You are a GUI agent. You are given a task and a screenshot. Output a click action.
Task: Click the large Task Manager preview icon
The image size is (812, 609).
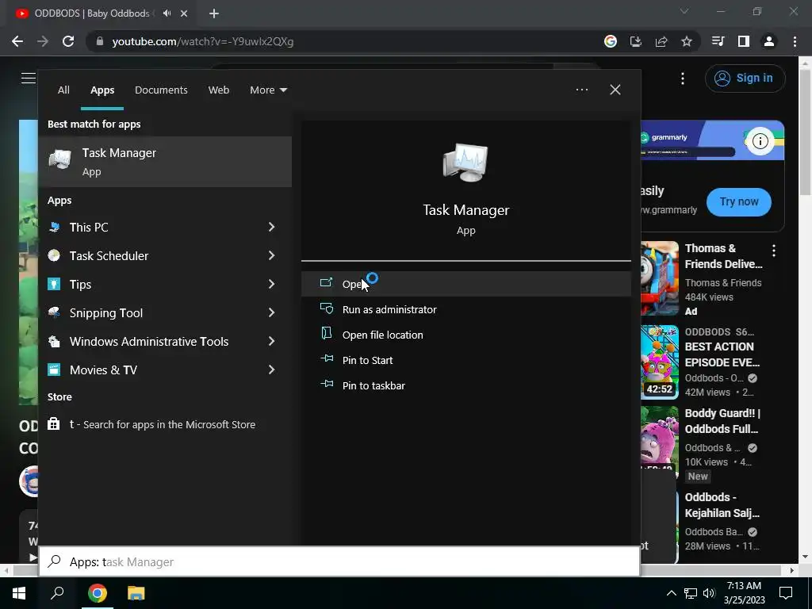(x=465, y=163)
